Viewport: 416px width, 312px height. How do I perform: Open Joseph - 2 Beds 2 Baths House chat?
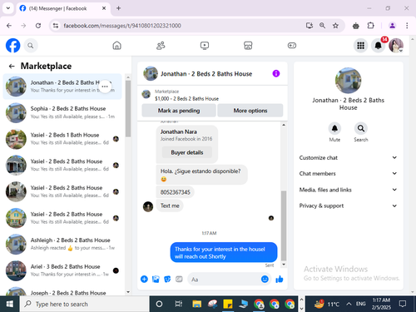[62, 290]
